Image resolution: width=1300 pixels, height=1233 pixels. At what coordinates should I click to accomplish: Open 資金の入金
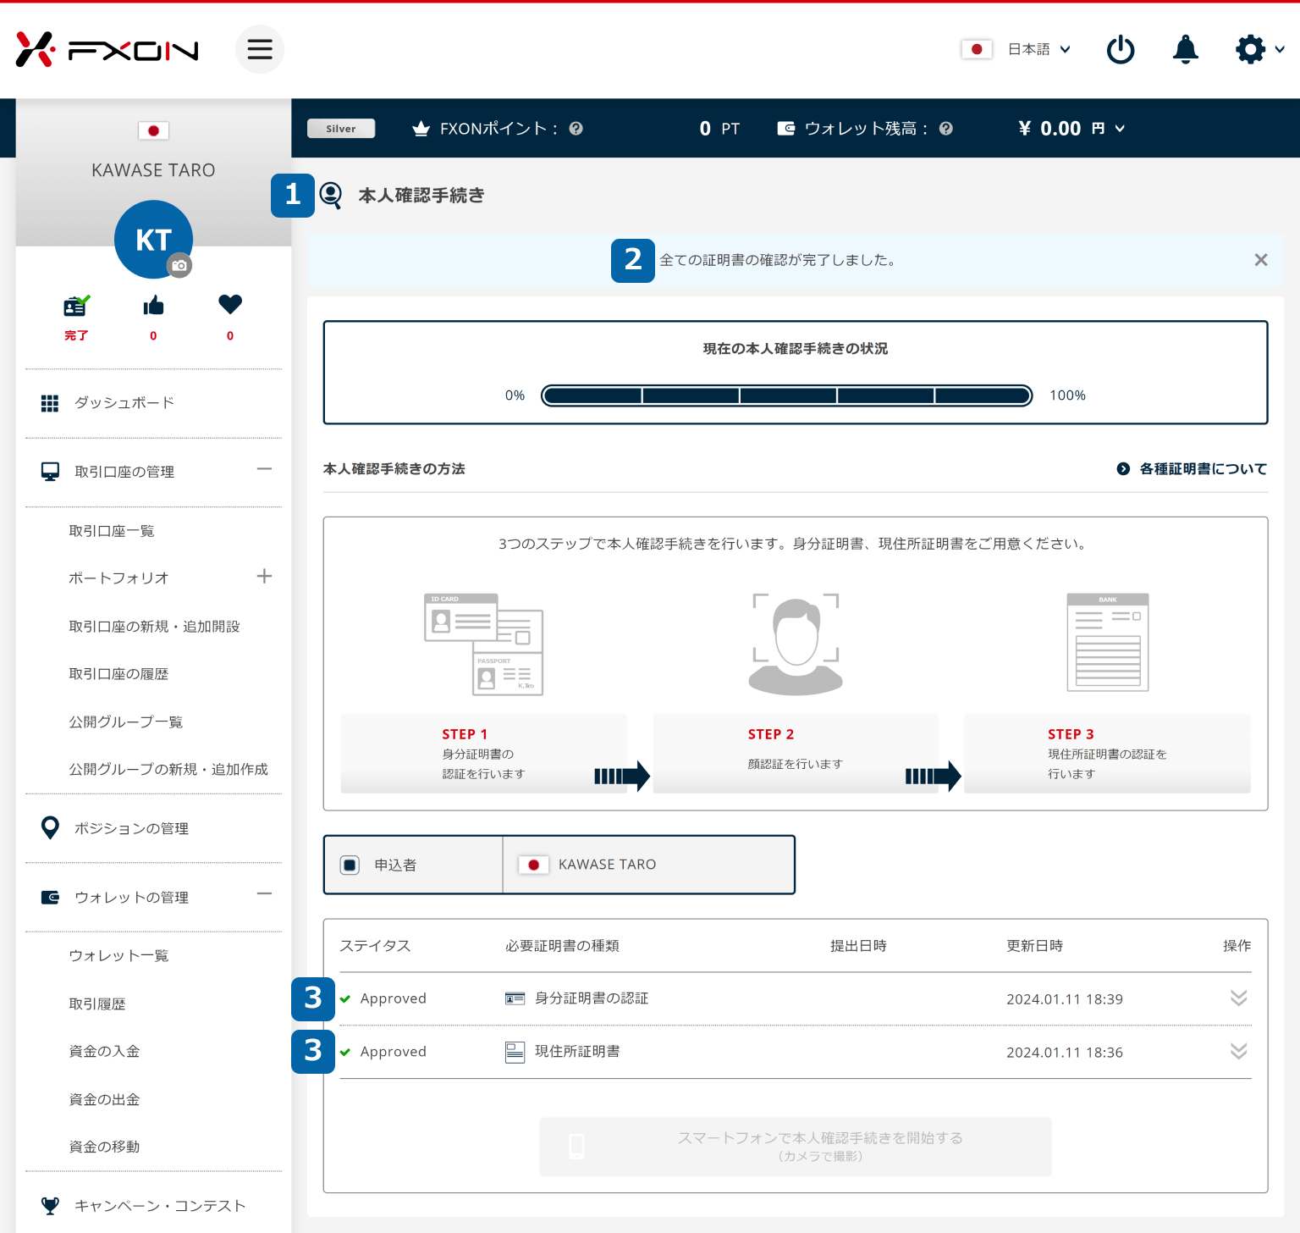104,1052
